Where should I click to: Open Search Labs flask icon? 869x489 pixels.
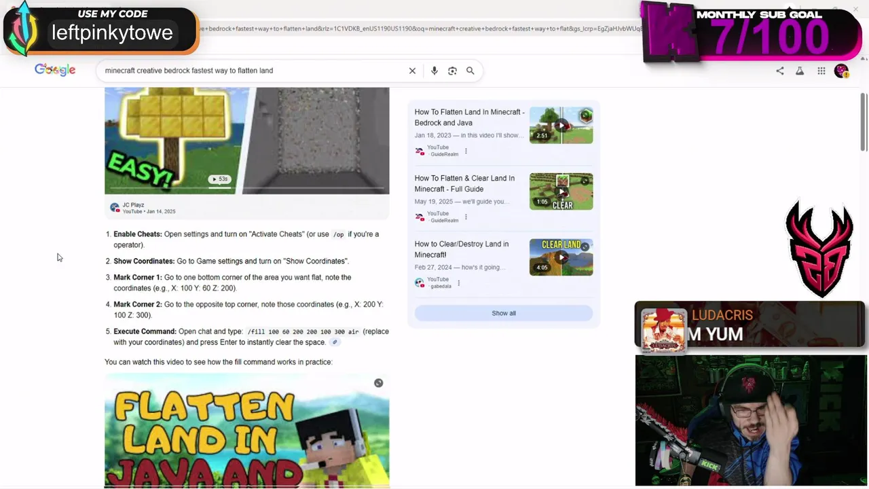800,71
